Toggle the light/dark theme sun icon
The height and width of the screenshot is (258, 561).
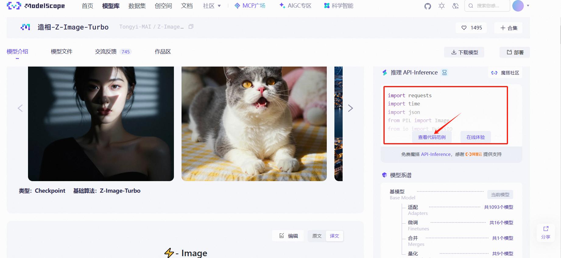[442, 6]
